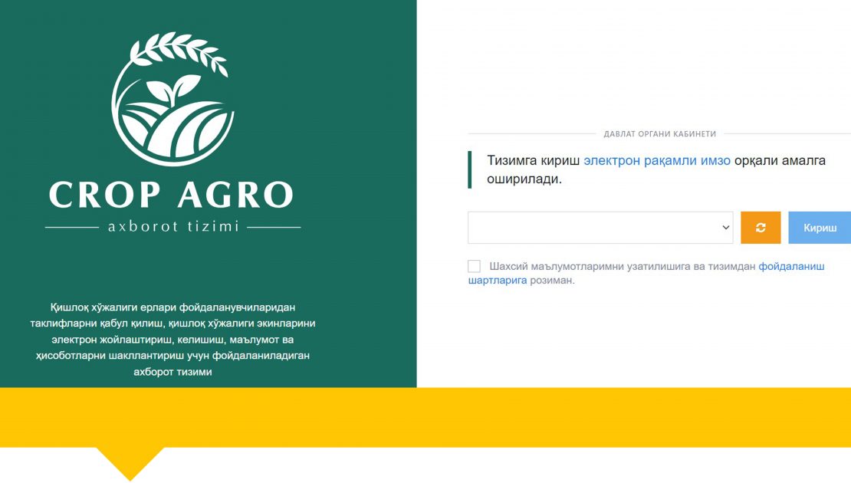This screenshot has height=483, width=851.
Task: Click the axborot tizimi subtitle
Action: pyautogui.click(x=173, y=227)
